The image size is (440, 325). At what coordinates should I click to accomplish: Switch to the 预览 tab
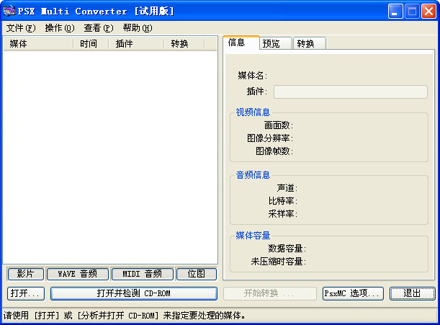pyautogui.click(x=276, y=43)
